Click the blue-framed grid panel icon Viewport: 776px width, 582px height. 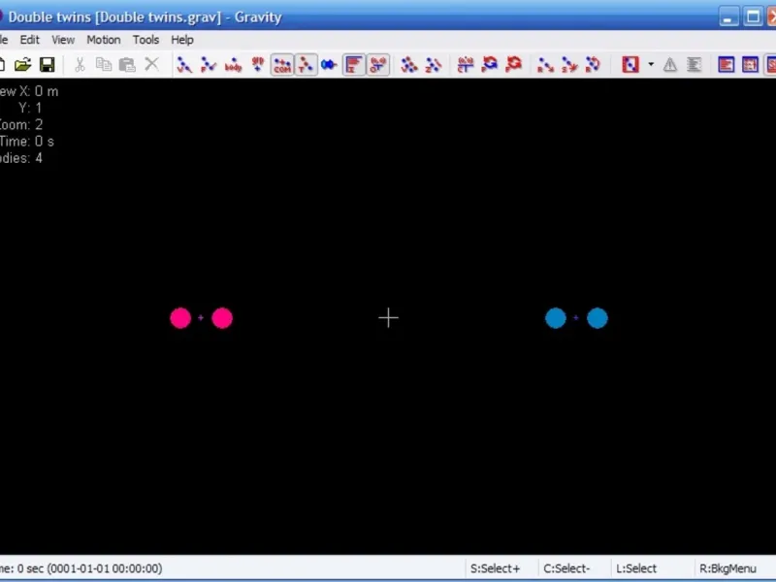750,64
